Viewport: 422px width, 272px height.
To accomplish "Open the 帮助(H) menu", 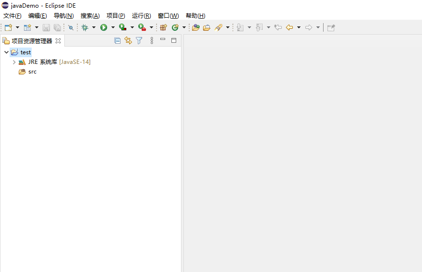I will click(195, 16).
